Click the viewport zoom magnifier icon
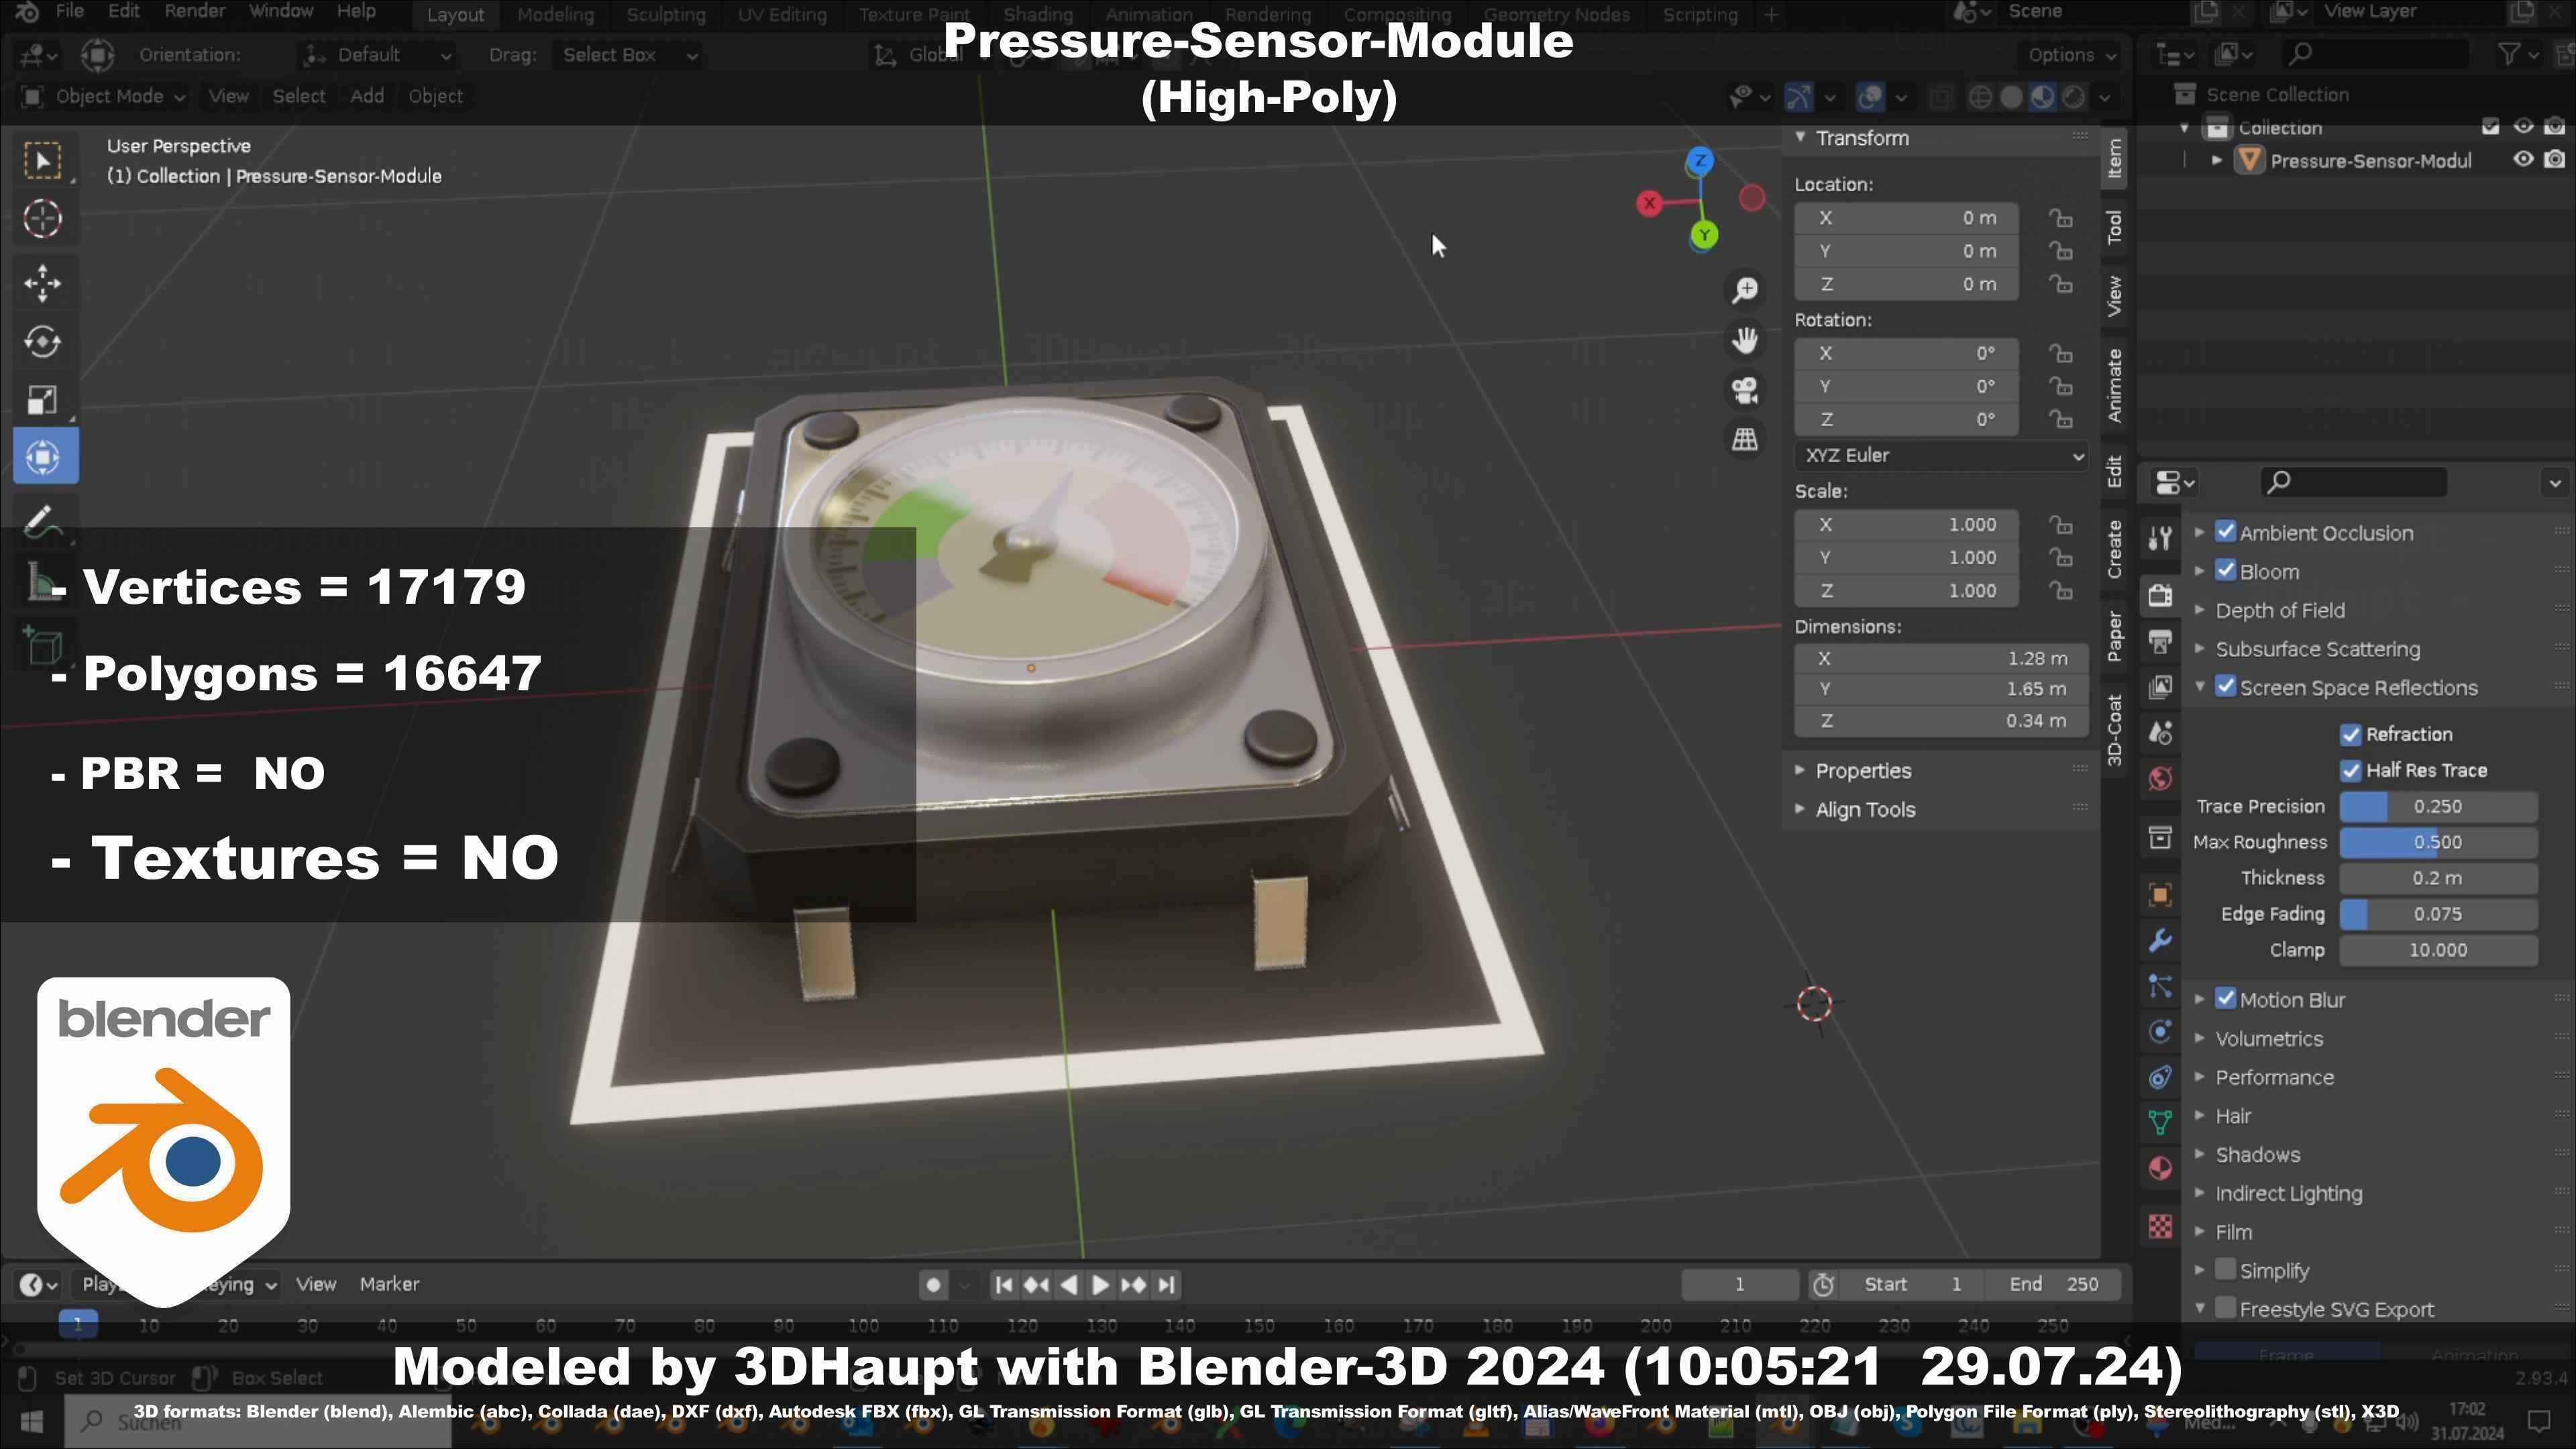2576x1449 pixels. click(x=1745, y=290)
